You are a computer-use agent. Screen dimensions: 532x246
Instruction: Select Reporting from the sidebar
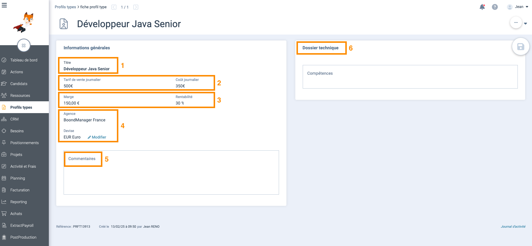18,202
